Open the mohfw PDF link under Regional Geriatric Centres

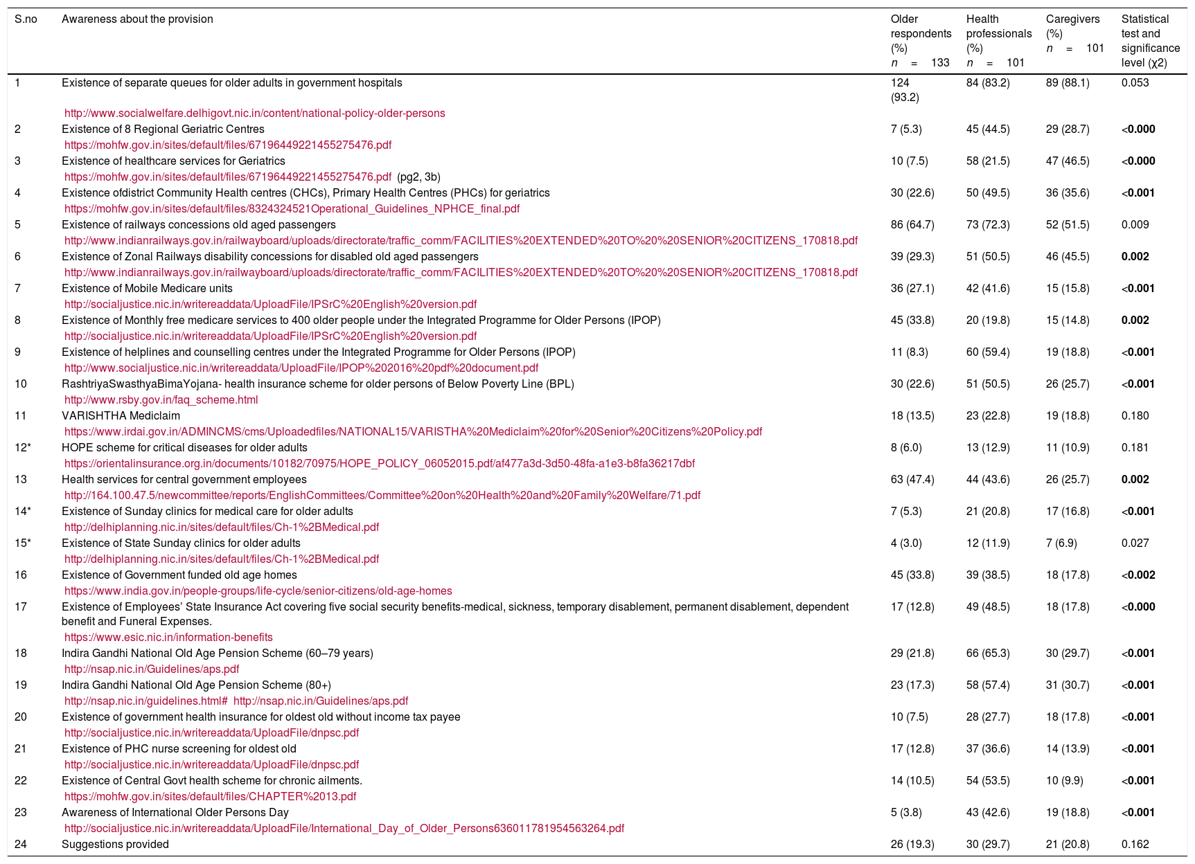227,145
